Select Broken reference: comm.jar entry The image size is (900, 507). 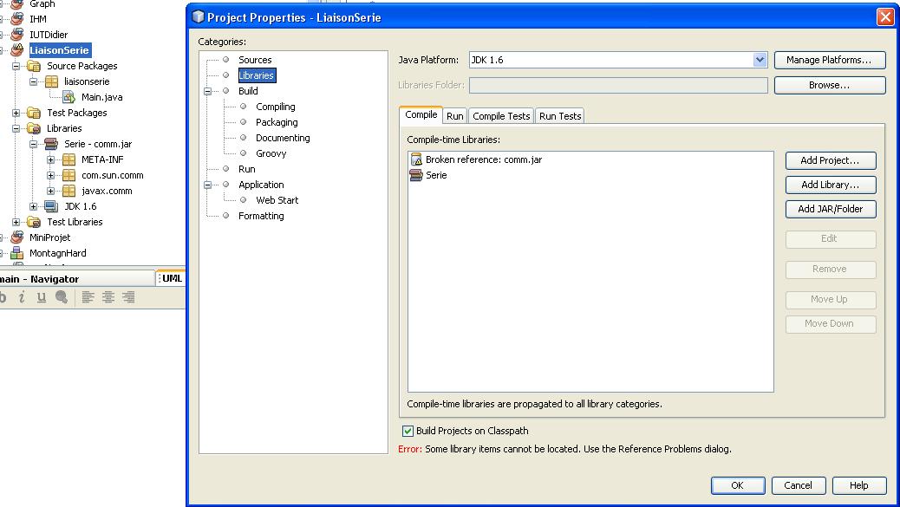(484, 160)
